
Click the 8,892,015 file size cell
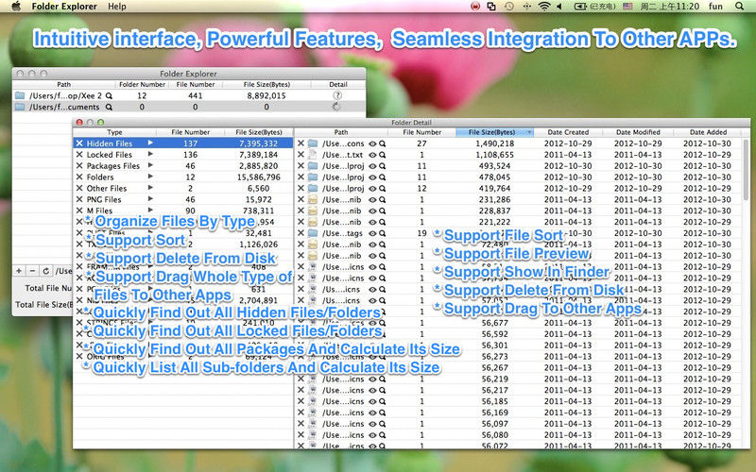(x=266, y=96)
